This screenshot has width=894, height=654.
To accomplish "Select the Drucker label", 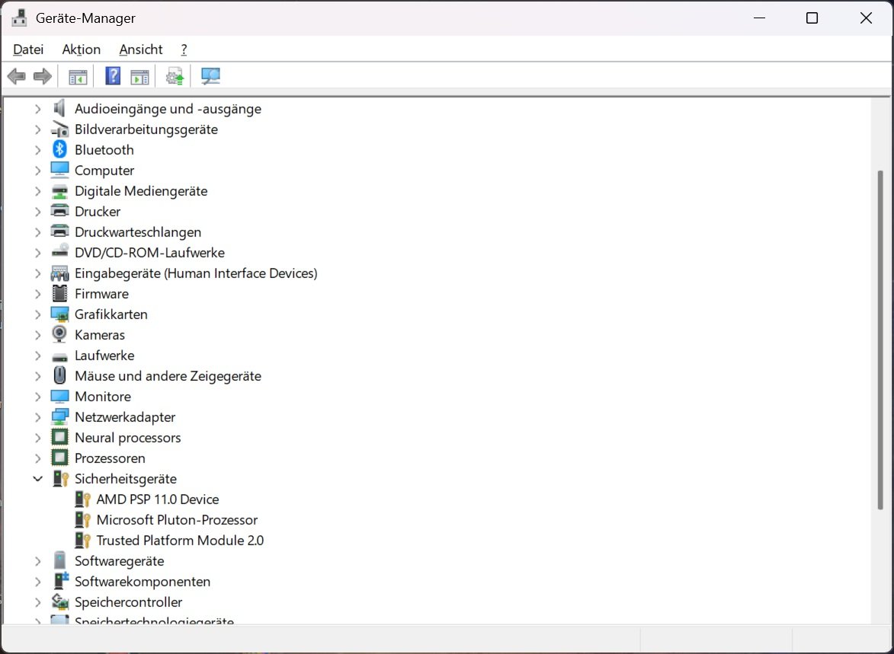I will [98, 212].
